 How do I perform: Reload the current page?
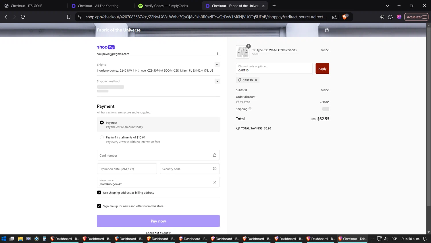23,17
